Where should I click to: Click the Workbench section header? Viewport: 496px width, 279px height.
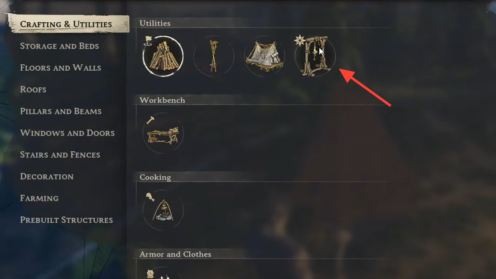pos(162,100)
